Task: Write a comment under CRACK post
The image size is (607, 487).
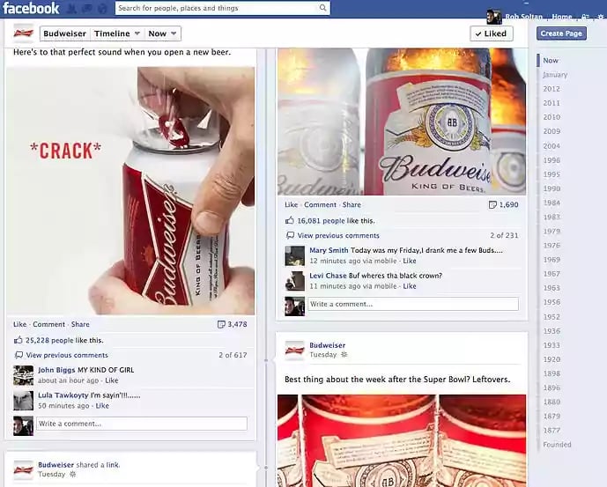Action: (142, 424)
